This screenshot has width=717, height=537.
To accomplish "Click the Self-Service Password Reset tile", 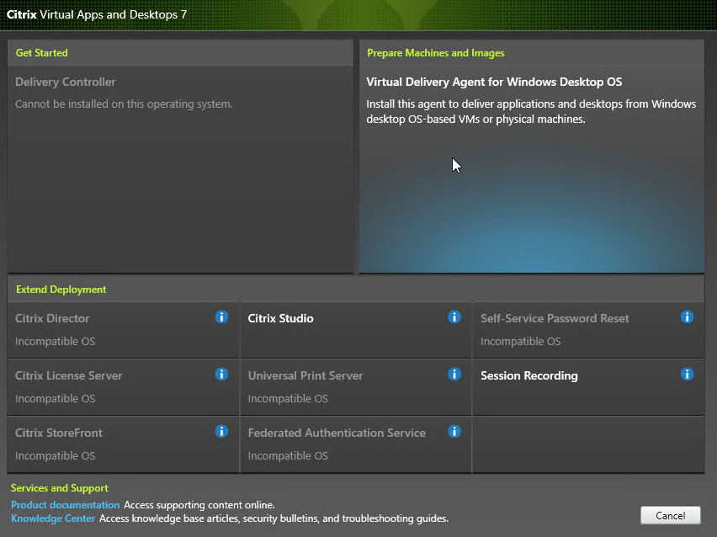I will point(588,330).
